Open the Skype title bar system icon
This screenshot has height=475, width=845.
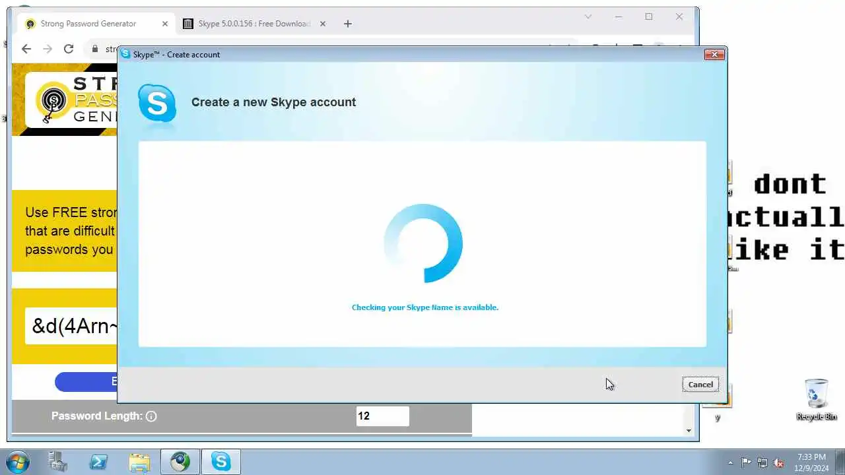125,54
